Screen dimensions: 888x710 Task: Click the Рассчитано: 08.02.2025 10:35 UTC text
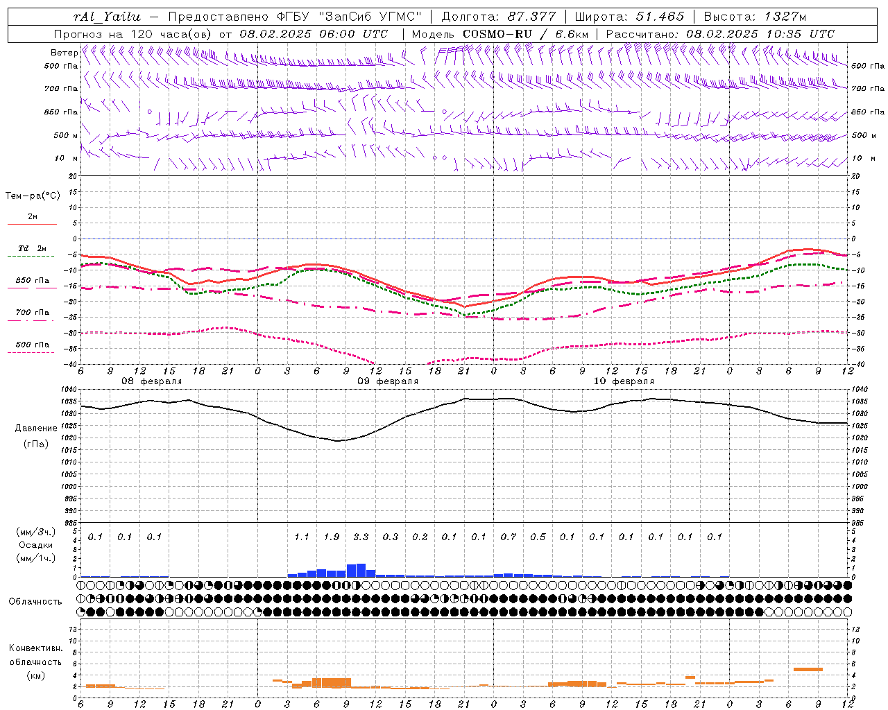click(720, 34)
